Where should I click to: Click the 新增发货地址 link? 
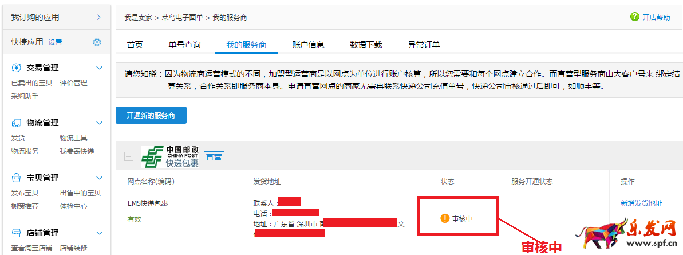[641, 203]
